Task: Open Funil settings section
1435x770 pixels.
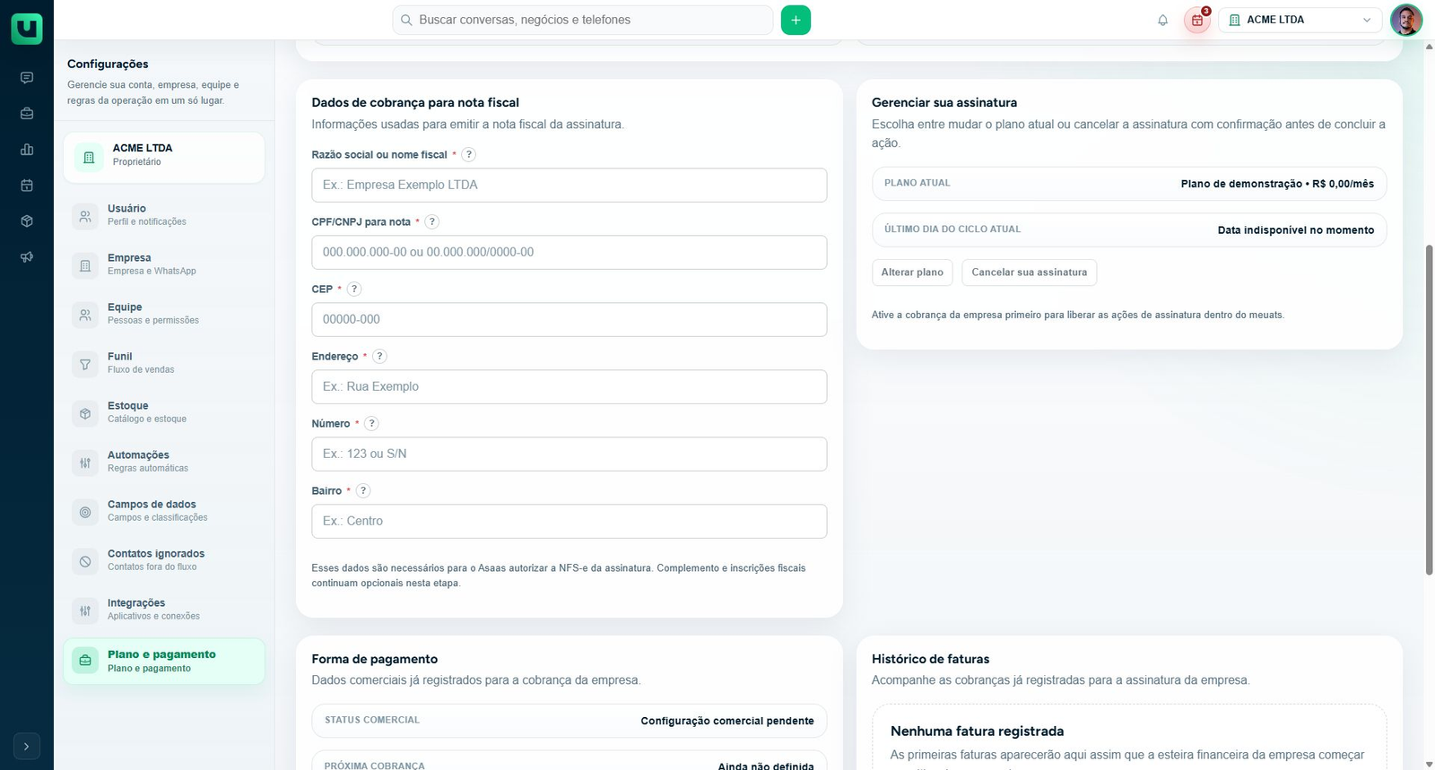Action: pyautogui.click(x=164, y=363)
